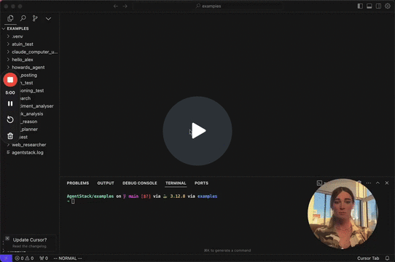The image size is (395, 262).
Task: Open the Source Control view icon
Action: [x=35, y=18]
